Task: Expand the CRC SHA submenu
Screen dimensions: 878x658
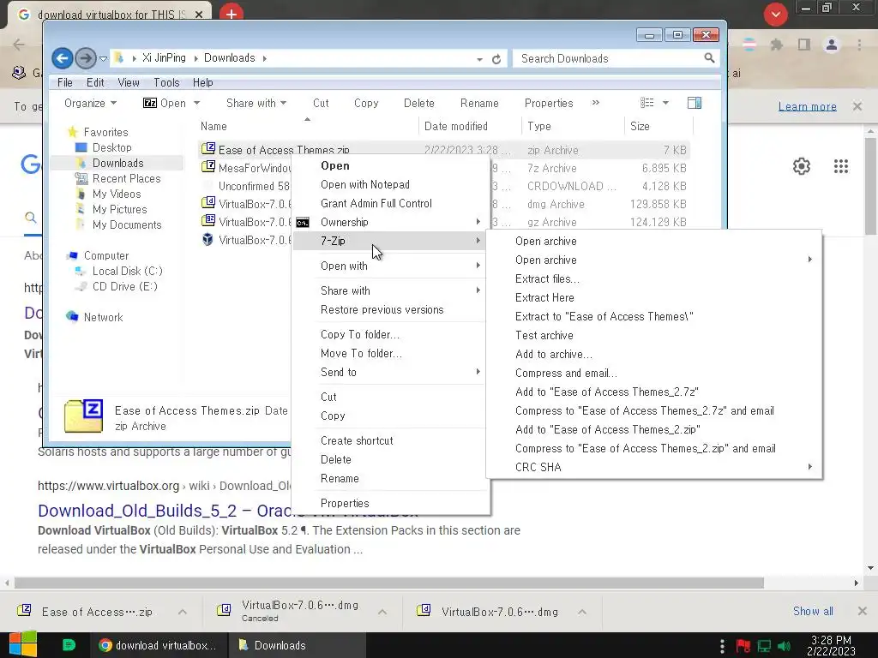Action: point(654,467)
